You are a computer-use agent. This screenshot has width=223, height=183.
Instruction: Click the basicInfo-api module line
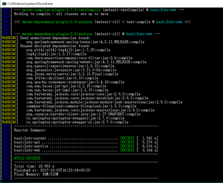pos(86,142)
